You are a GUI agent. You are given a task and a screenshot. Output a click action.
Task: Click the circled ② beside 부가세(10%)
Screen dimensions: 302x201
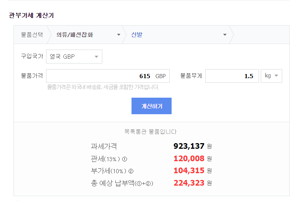(131, 171)
